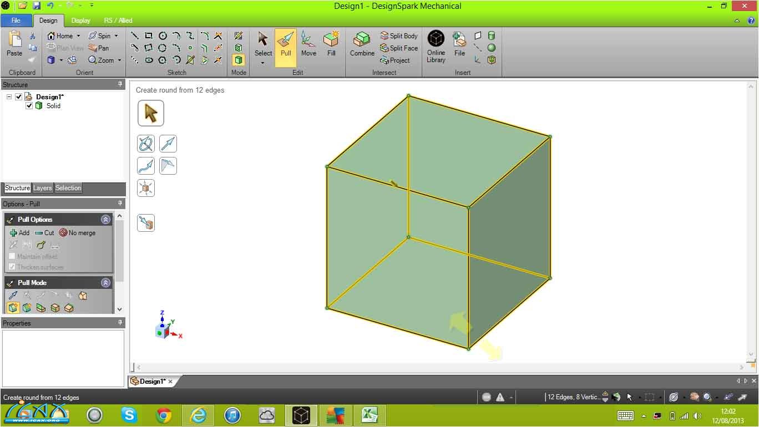This screenshot has height=427, width=759.
Task: Open the Layers panel tab
Action: click(x=42, y=188)
